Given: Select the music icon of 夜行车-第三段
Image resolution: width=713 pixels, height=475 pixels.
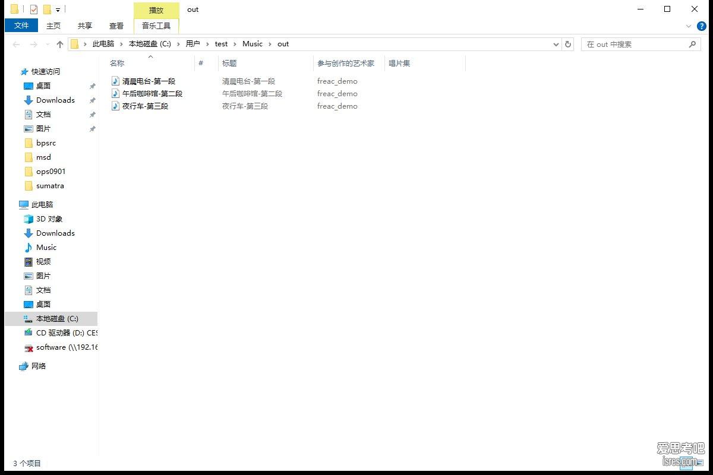Looking at the screenshot, I should tap(116, 106).
